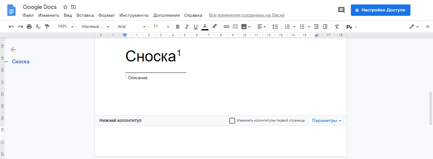This screenshot has width=433, height=159.
Task: Expand the Arial font dropdown
Action: coord(131,27)
